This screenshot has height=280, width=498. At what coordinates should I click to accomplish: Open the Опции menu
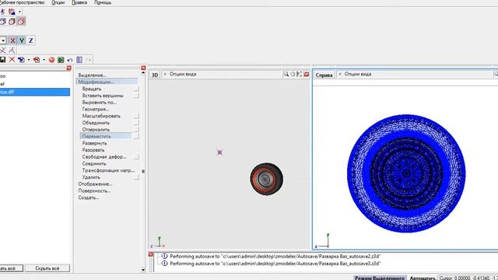[58, 2]
